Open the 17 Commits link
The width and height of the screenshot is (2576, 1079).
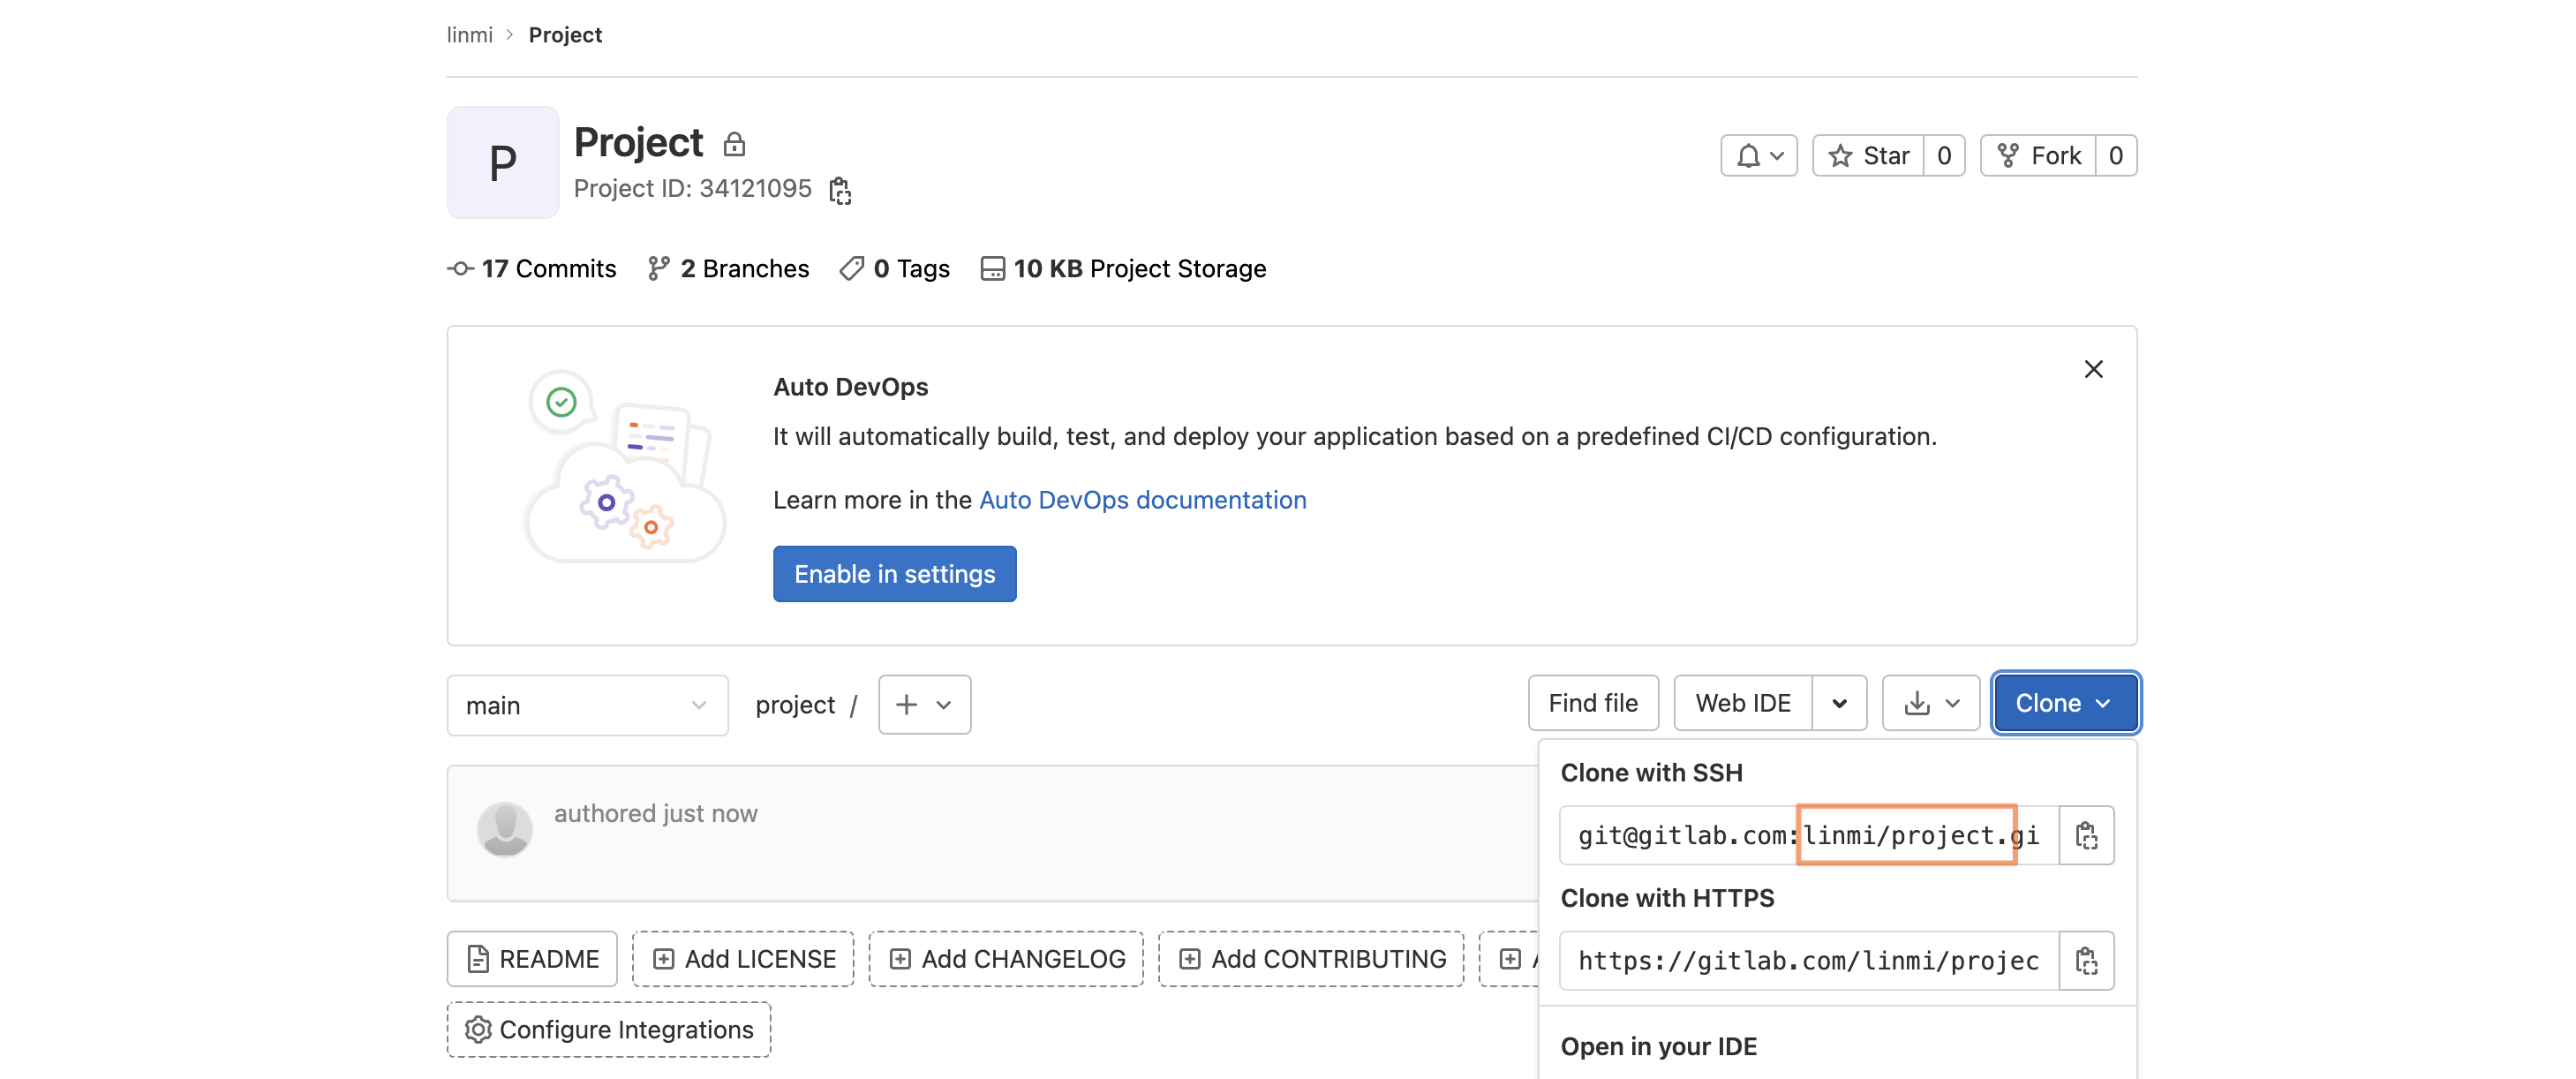(532, 269)
